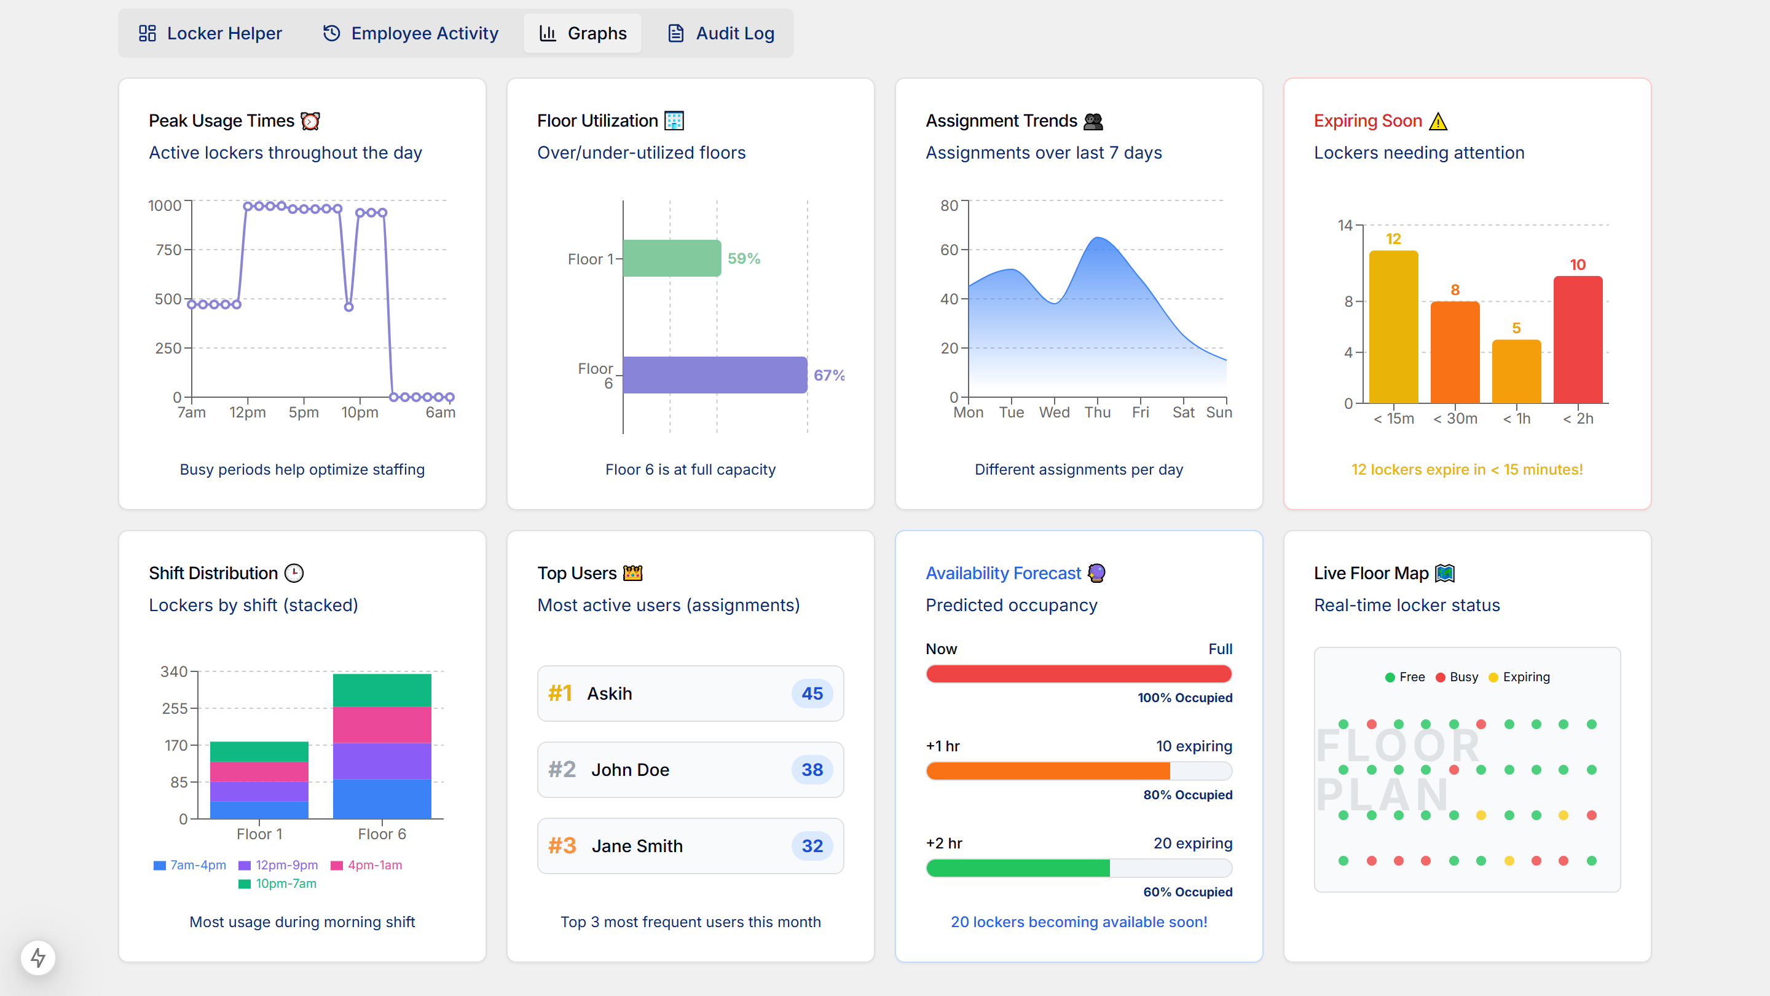Image resolution: width=1770 pixels, height=996 pixels.
Task: Click the < 1h bar labeled 5
Action: pyautogui.click(x=1516, y=372)
